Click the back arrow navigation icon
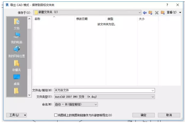Screen dimensions: 187x123 pos(145,12)
